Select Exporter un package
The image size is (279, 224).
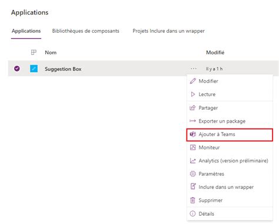coord(230,121)
